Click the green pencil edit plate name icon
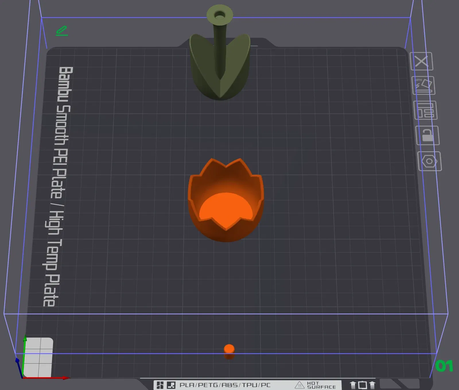 coord(62,31)
